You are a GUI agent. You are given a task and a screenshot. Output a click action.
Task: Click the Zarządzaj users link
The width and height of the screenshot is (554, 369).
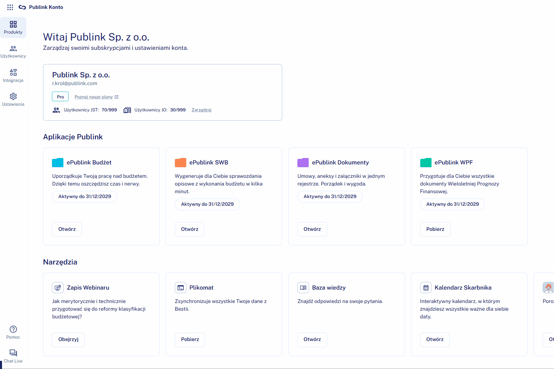point(202,110)
